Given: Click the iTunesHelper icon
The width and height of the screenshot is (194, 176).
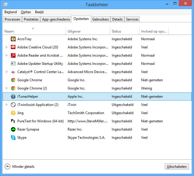Looking at the screenshot, I should tap(13, 97).
